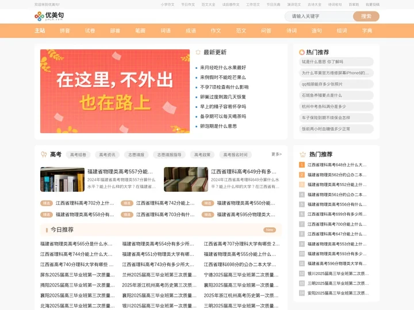Screen dimensions: 414x310
Task: Click the New badge in 今日推荐
Action: coord(270,230)
